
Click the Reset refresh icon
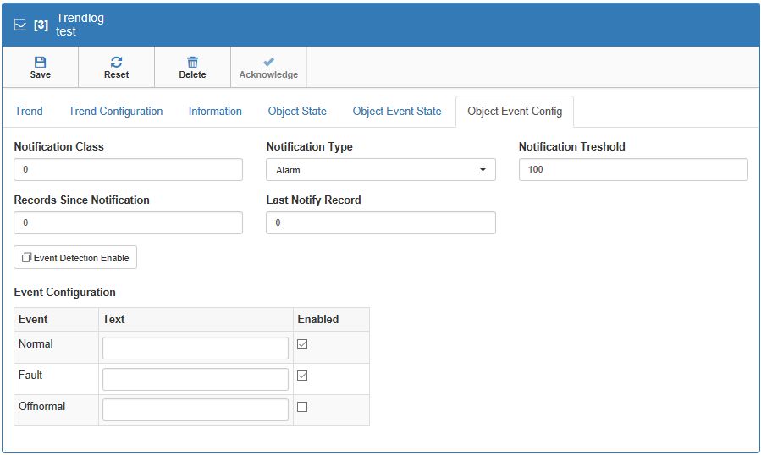pos(116,62)
